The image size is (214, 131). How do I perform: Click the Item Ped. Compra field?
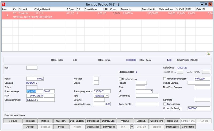click(x=202, y=87)
